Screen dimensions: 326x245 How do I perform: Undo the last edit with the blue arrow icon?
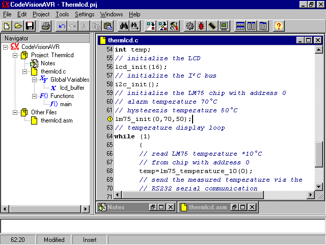click(x=62, y=26)
